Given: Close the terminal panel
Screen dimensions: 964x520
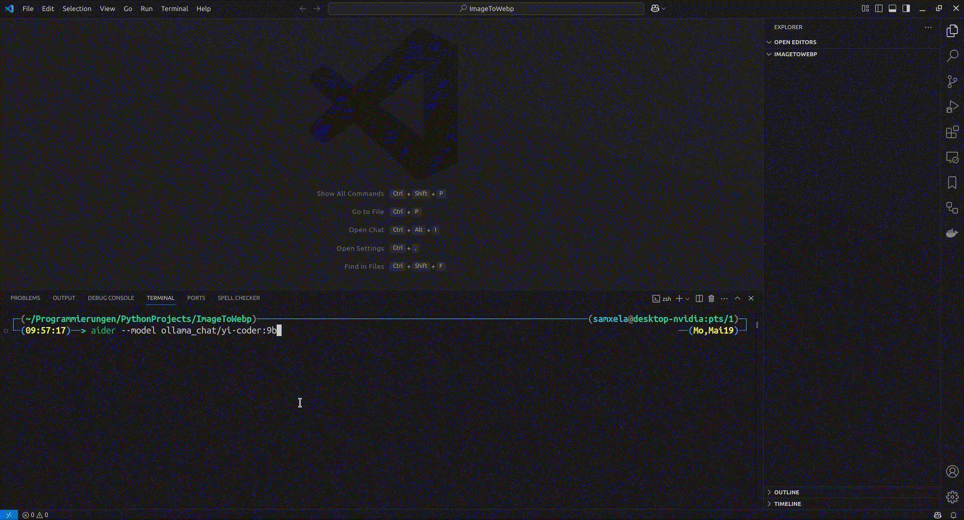Looking at the screenshot, I should pyautogui.click(x=751, y=298).
